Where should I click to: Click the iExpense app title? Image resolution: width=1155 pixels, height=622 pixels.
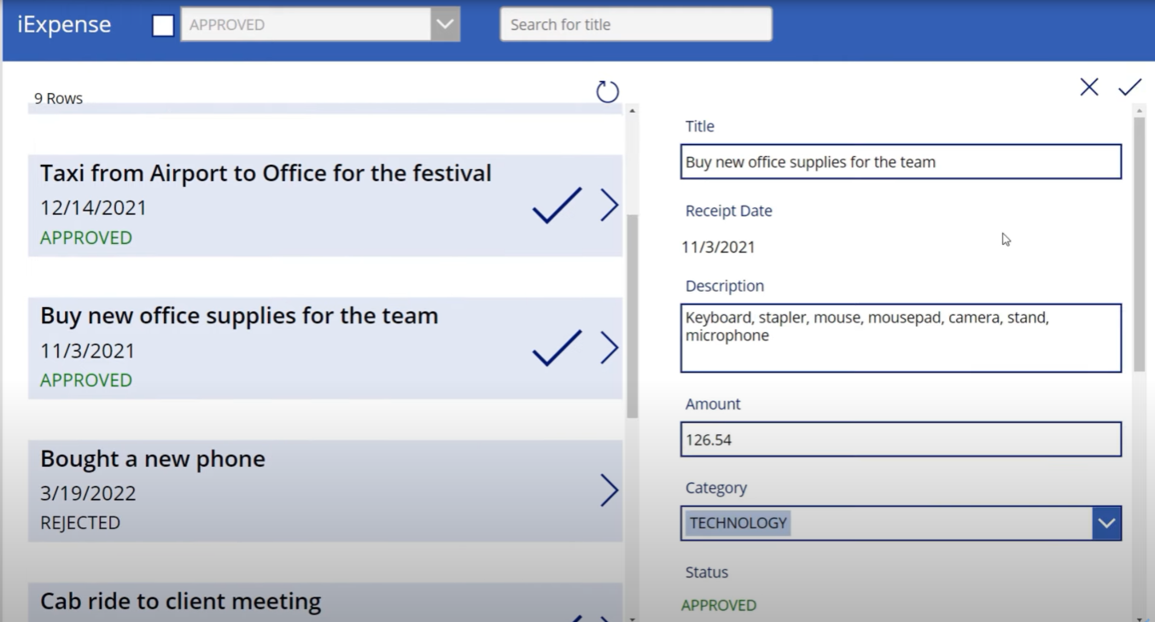tap(64, 25)
